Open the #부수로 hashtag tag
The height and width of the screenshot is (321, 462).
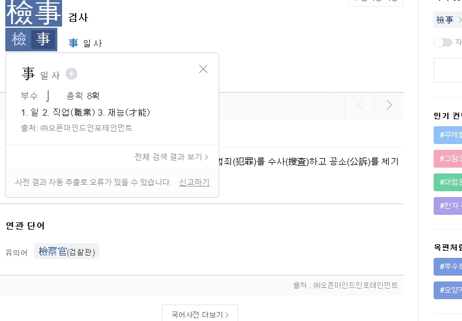448,267
